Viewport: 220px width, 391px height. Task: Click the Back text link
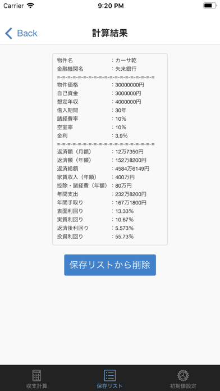point(27,33)
